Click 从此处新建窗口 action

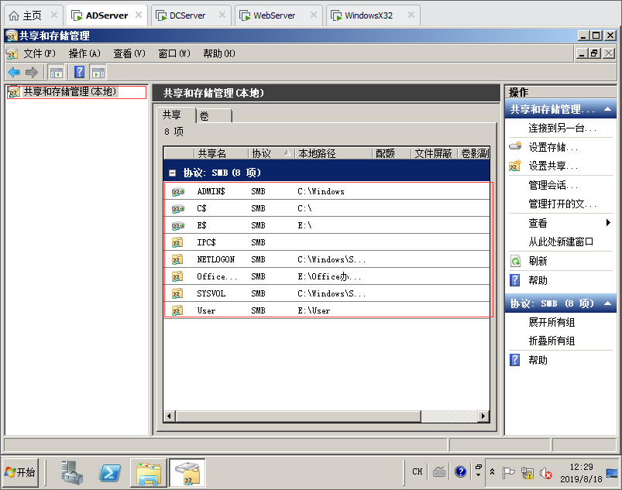[561, 242]
